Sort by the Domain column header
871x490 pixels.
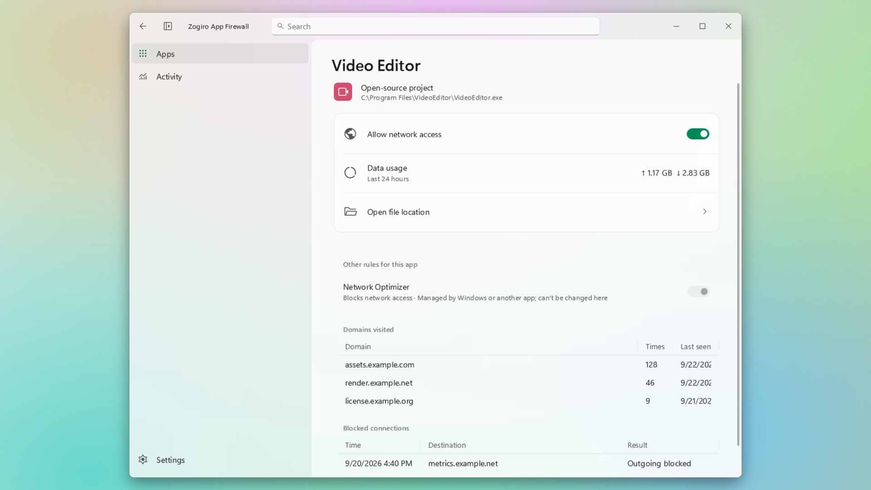pos(358,347)
